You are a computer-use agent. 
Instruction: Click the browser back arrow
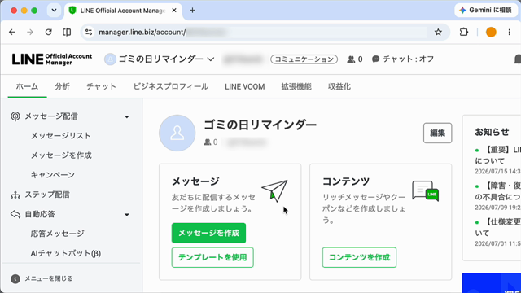(x=12, y=33)
